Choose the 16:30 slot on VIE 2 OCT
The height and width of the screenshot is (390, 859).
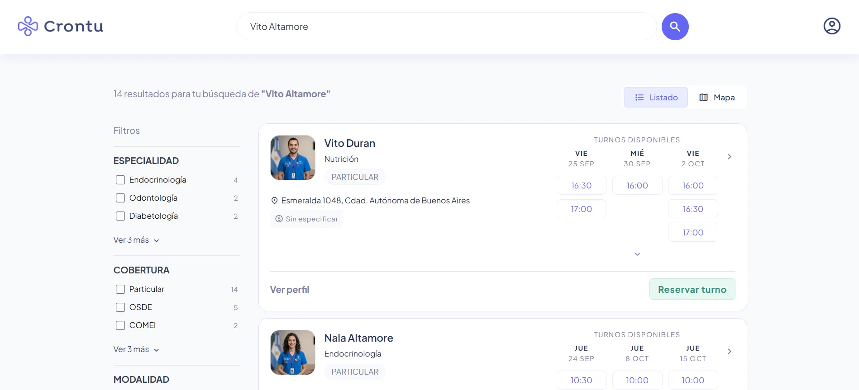pyautogui.click(x=693, y=209)
